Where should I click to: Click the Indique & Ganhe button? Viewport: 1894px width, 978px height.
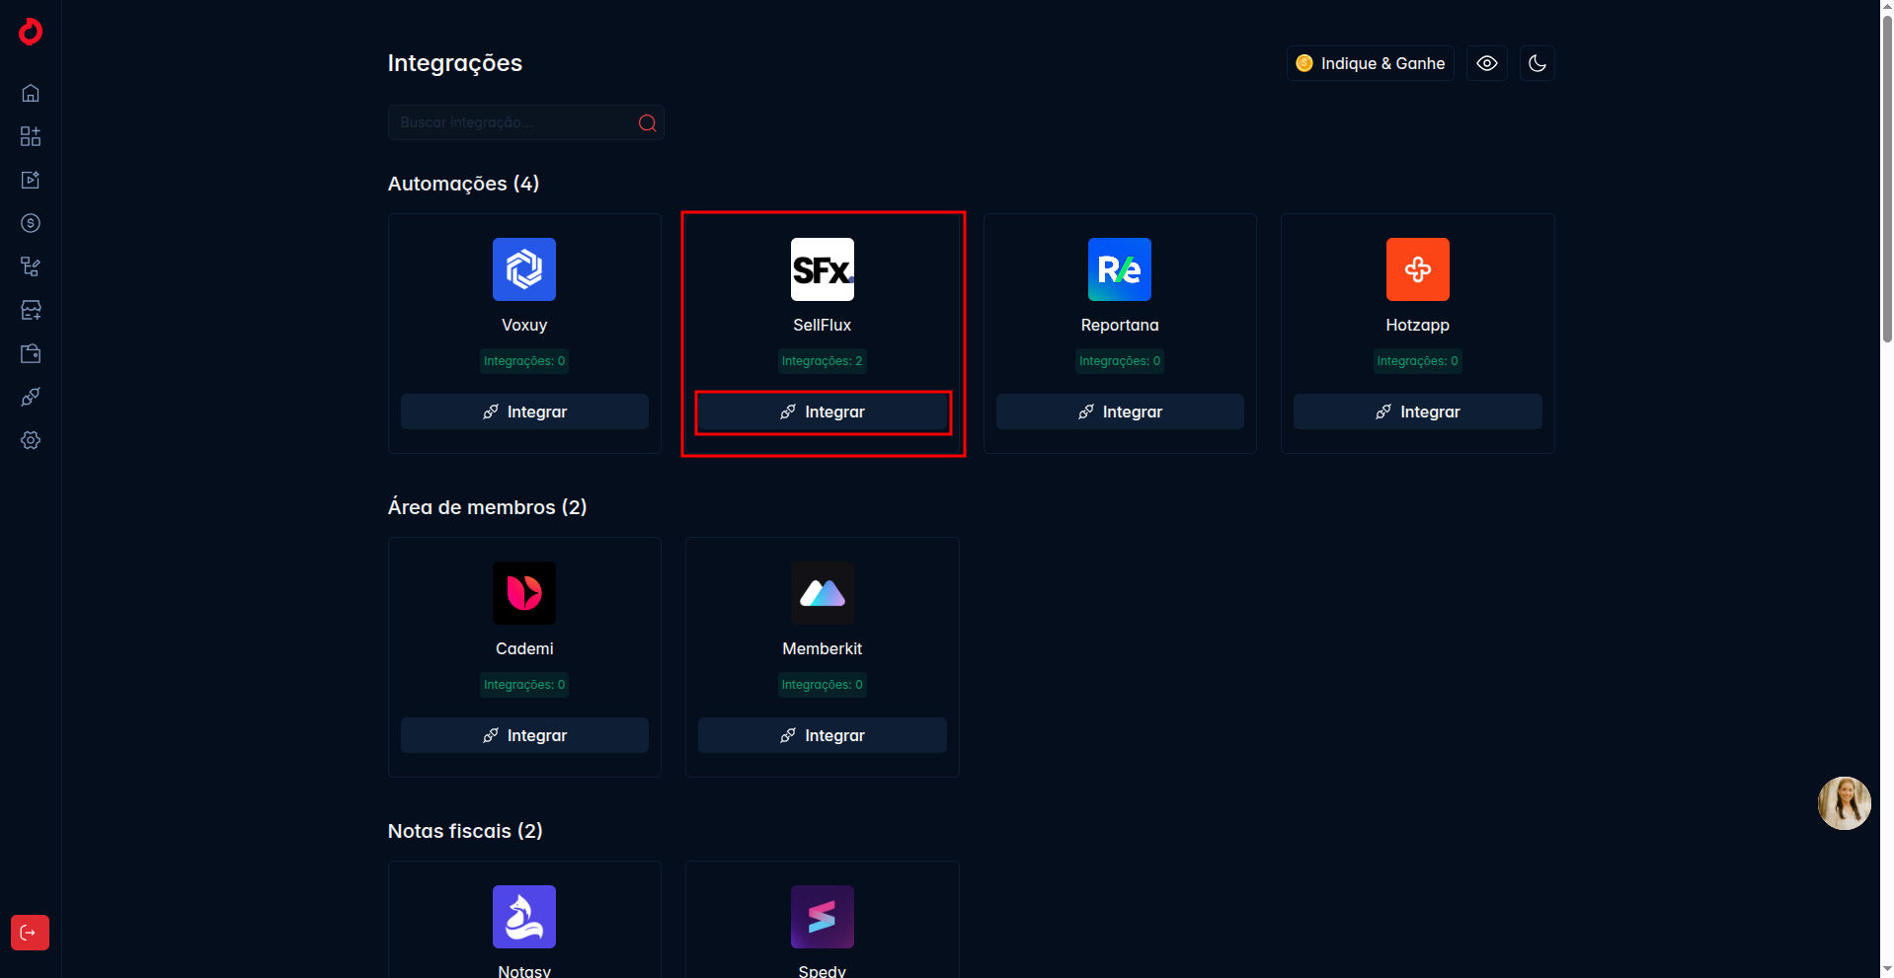(1370, 63)
